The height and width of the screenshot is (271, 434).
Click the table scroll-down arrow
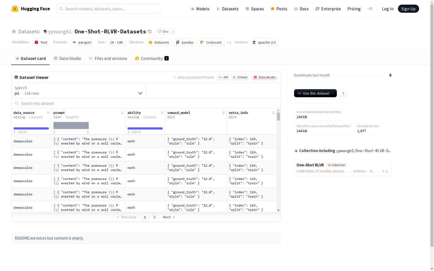[278, 210]
